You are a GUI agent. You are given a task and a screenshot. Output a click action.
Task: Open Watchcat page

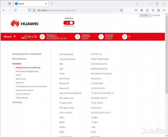pyautogui.click(x=20, y=82)
